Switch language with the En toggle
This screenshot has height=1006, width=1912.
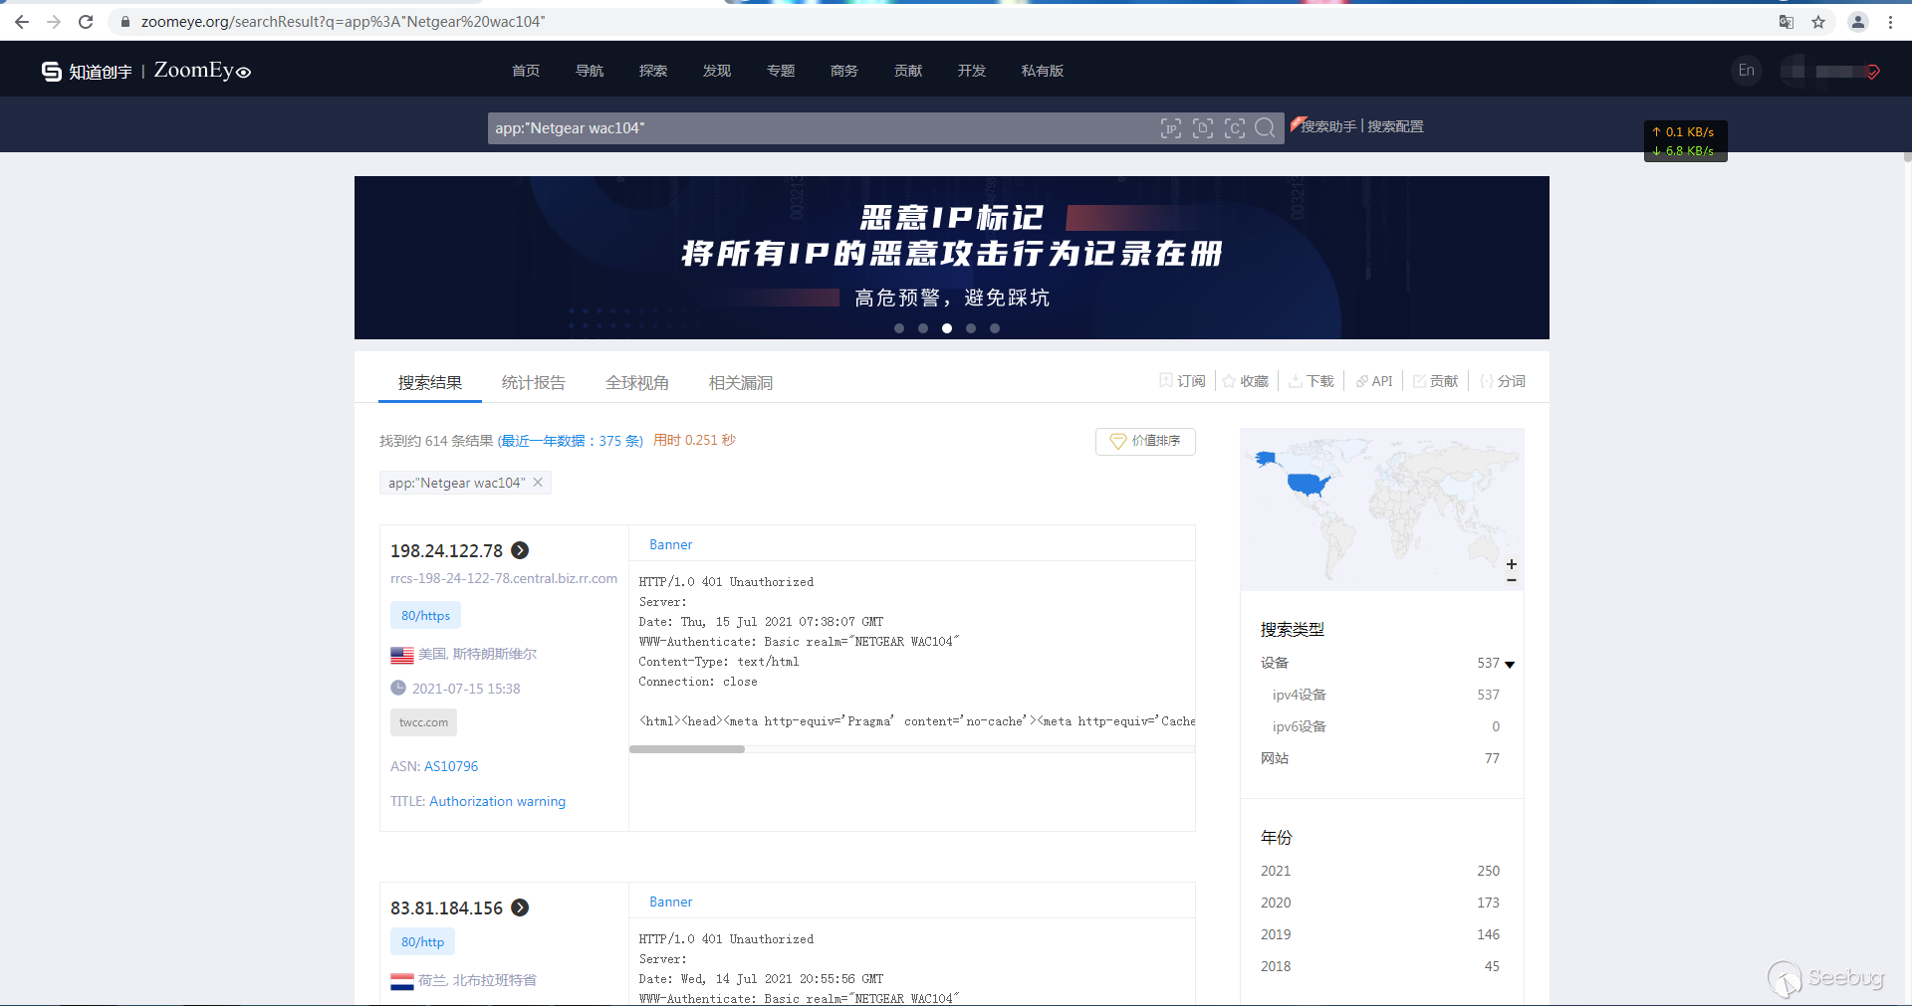(1747, 71)
